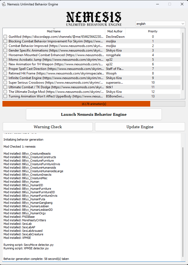Click log line Mod installed: XPMSE
188x265 pixels.
17,238
